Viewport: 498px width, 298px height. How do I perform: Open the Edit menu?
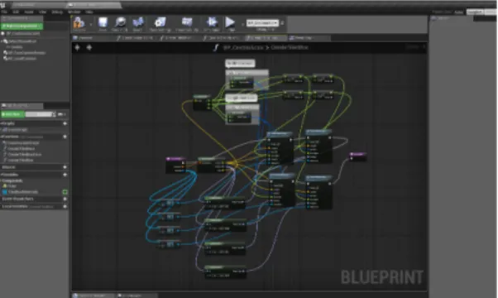(x=16, y=12)
